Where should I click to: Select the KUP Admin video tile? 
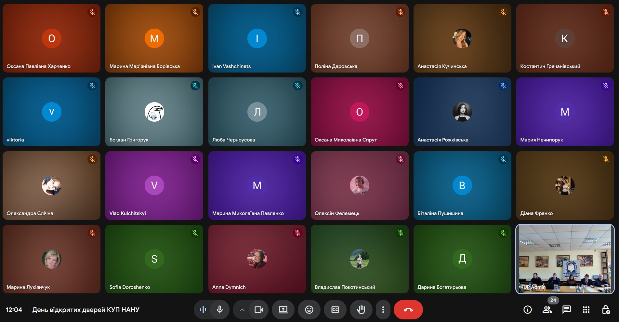565,259
